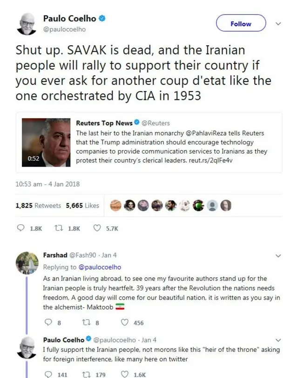
Task: View the 5,665 Likes list
Action: coord(82,205)
